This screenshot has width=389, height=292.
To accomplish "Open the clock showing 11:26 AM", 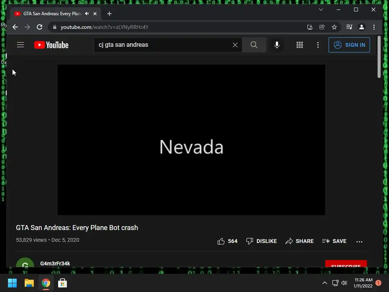I will [363, 283].
